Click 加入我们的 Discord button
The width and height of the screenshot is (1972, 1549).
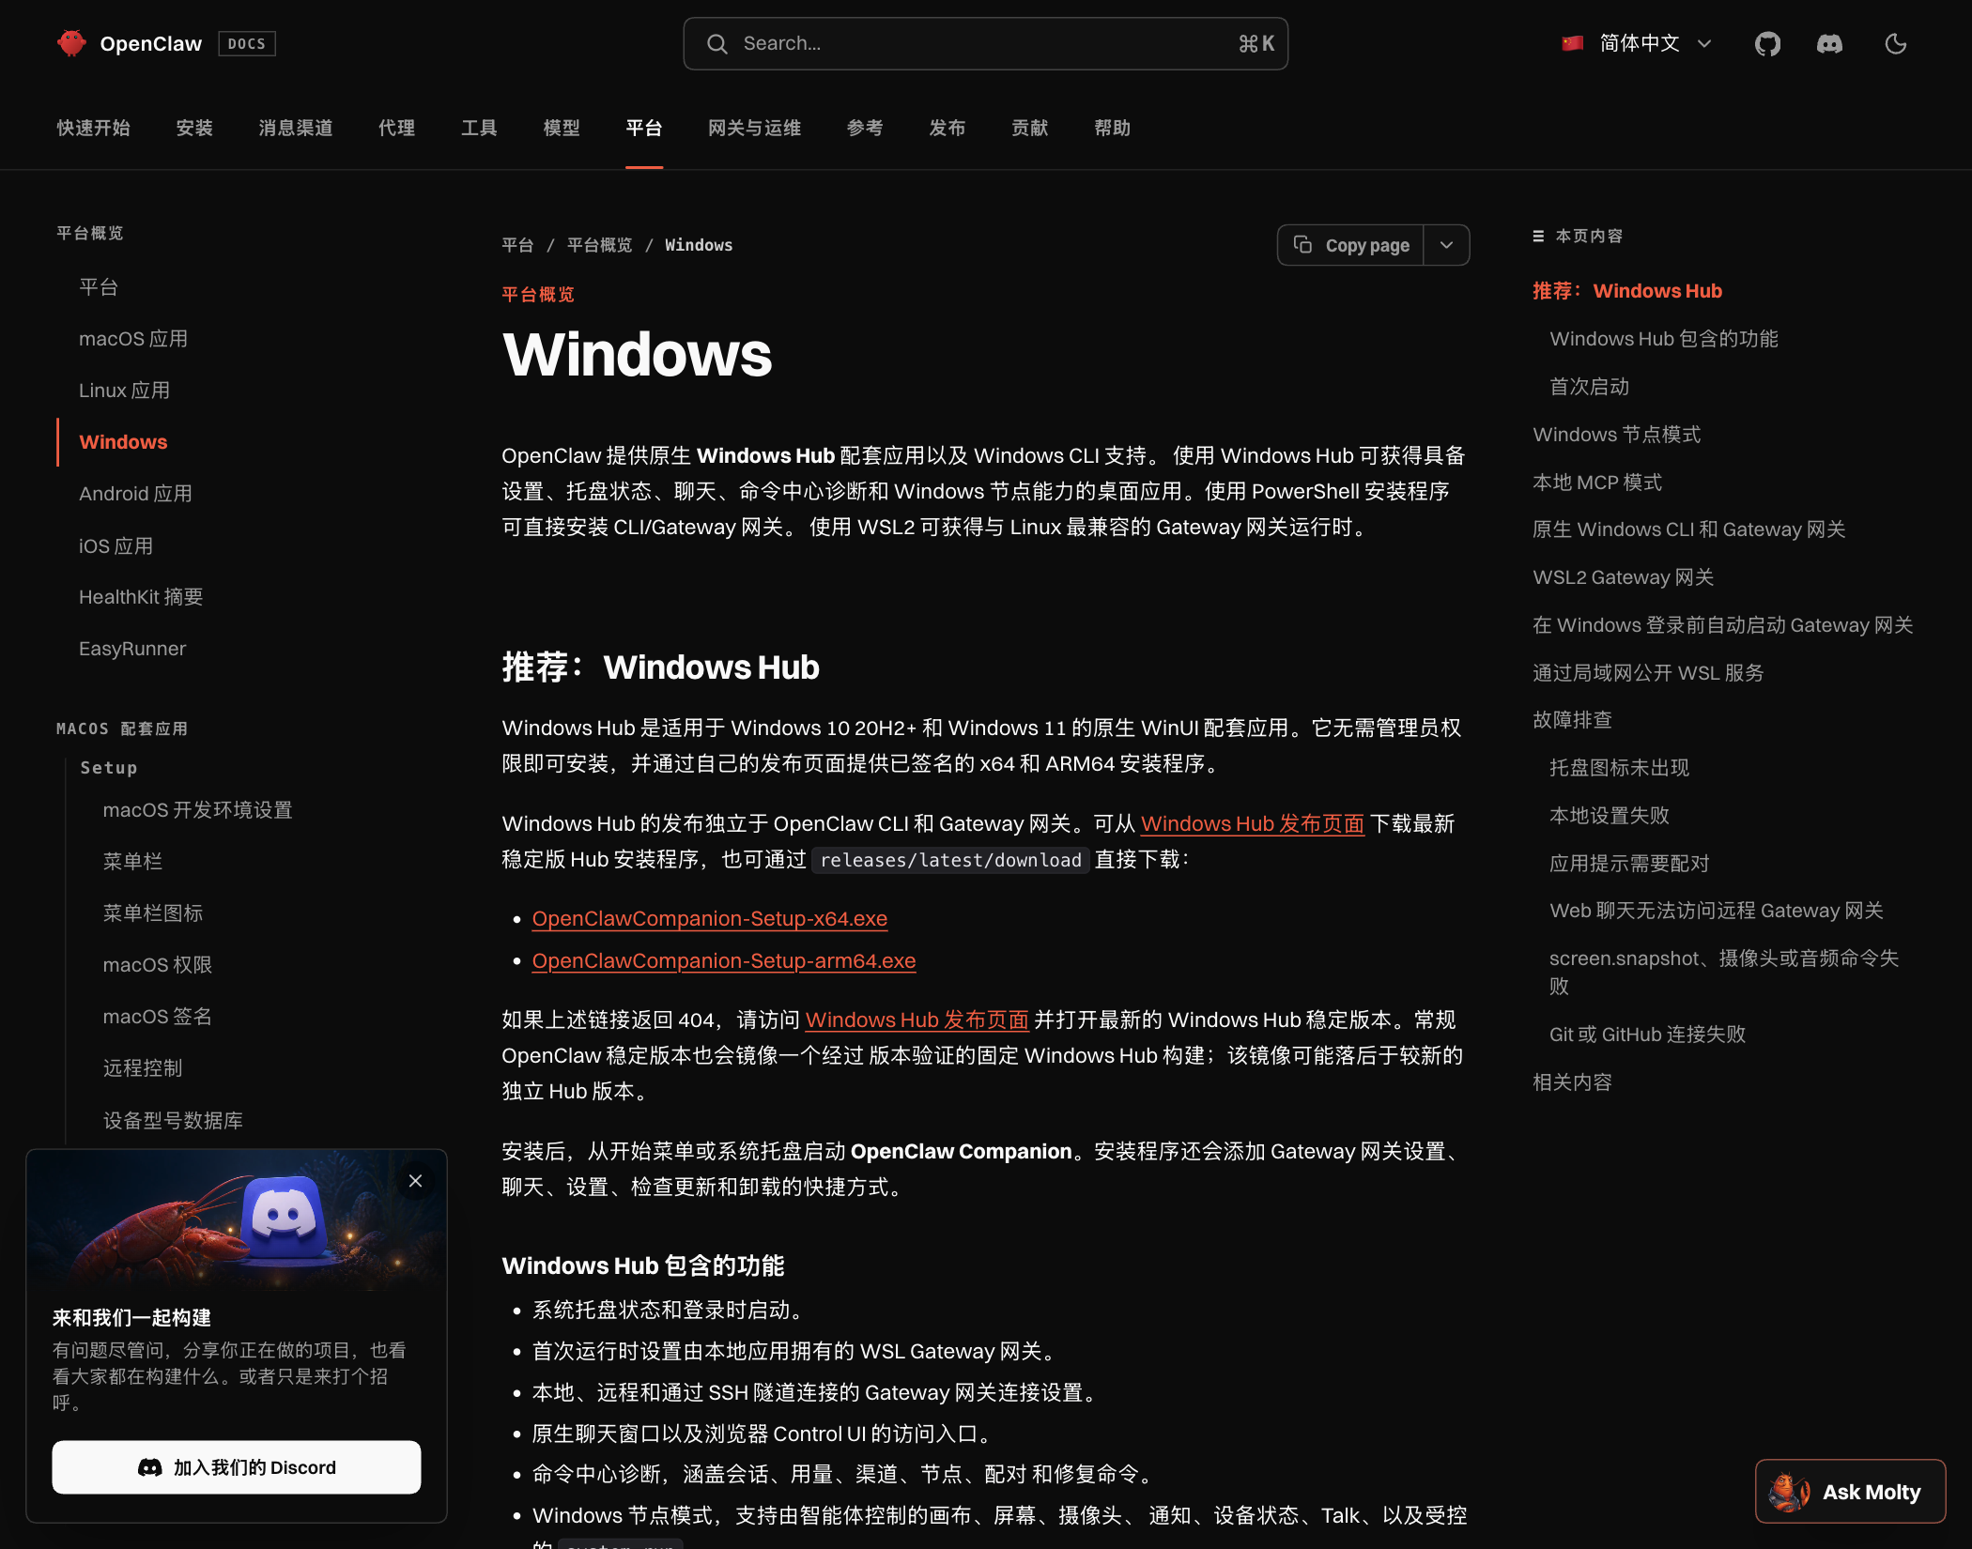coord(237,1467)
